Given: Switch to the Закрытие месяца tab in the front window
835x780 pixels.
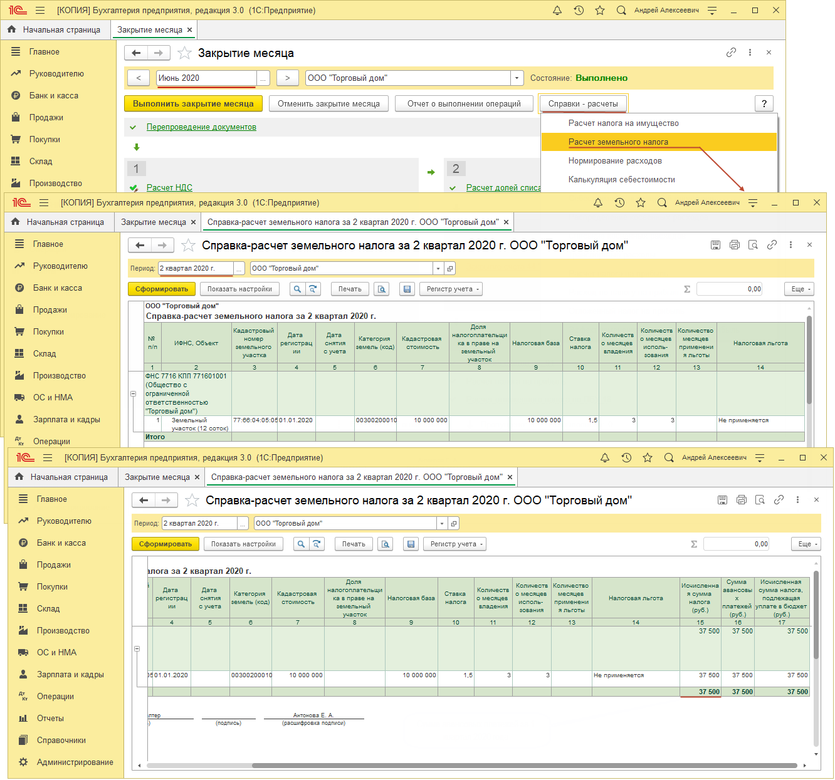Looking at the screenshot, I should 157,477.
